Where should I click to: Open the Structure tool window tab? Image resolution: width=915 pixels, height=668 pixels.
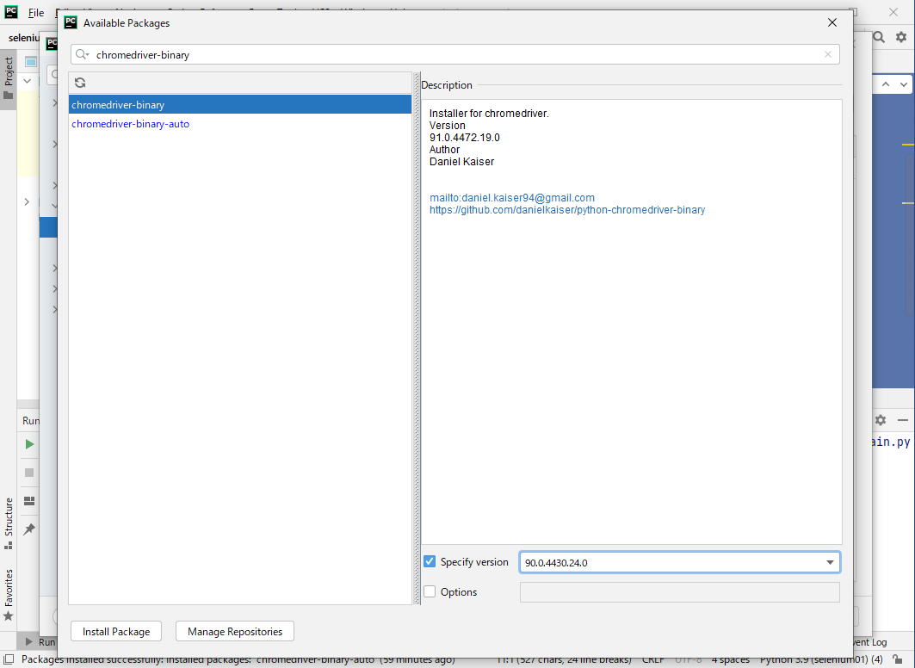9,516
